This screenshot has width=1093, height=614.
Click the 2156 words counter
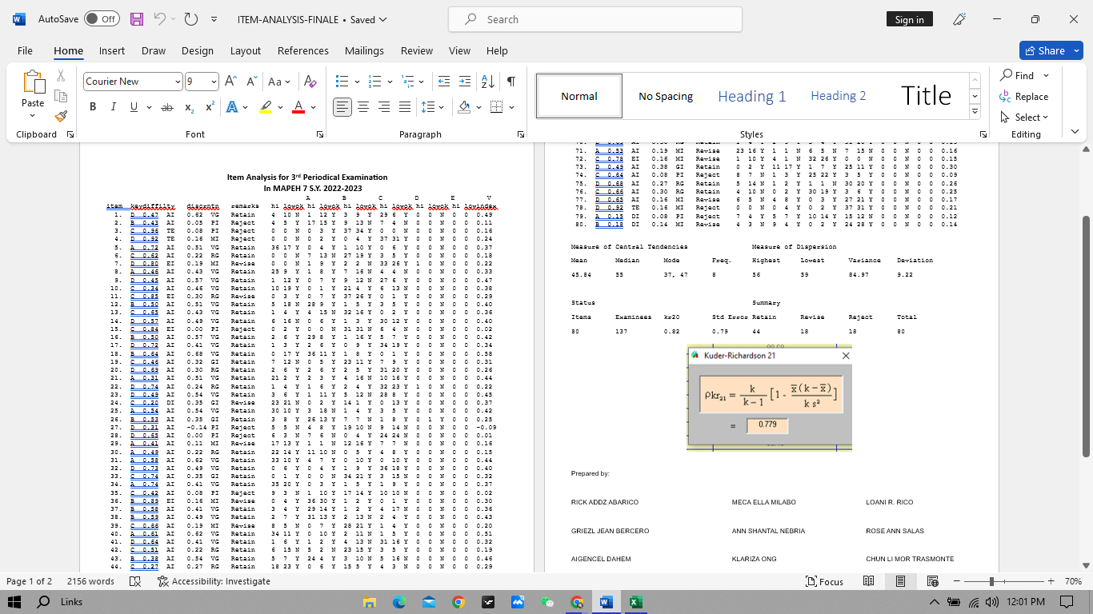point(90,581)
